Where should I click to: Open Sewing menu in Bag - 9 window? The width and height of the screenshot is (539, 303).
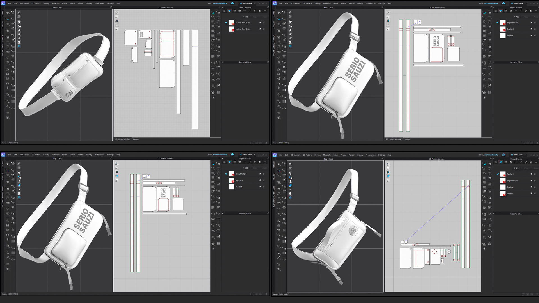pos(46,3)
